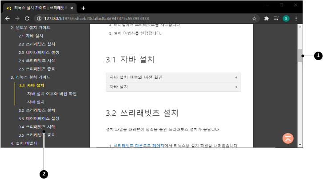Open 자바 설치 여부와 버전 확인 sidebar subitem
Viewport: 323px width, 179px height.
[x=52, y=94]
